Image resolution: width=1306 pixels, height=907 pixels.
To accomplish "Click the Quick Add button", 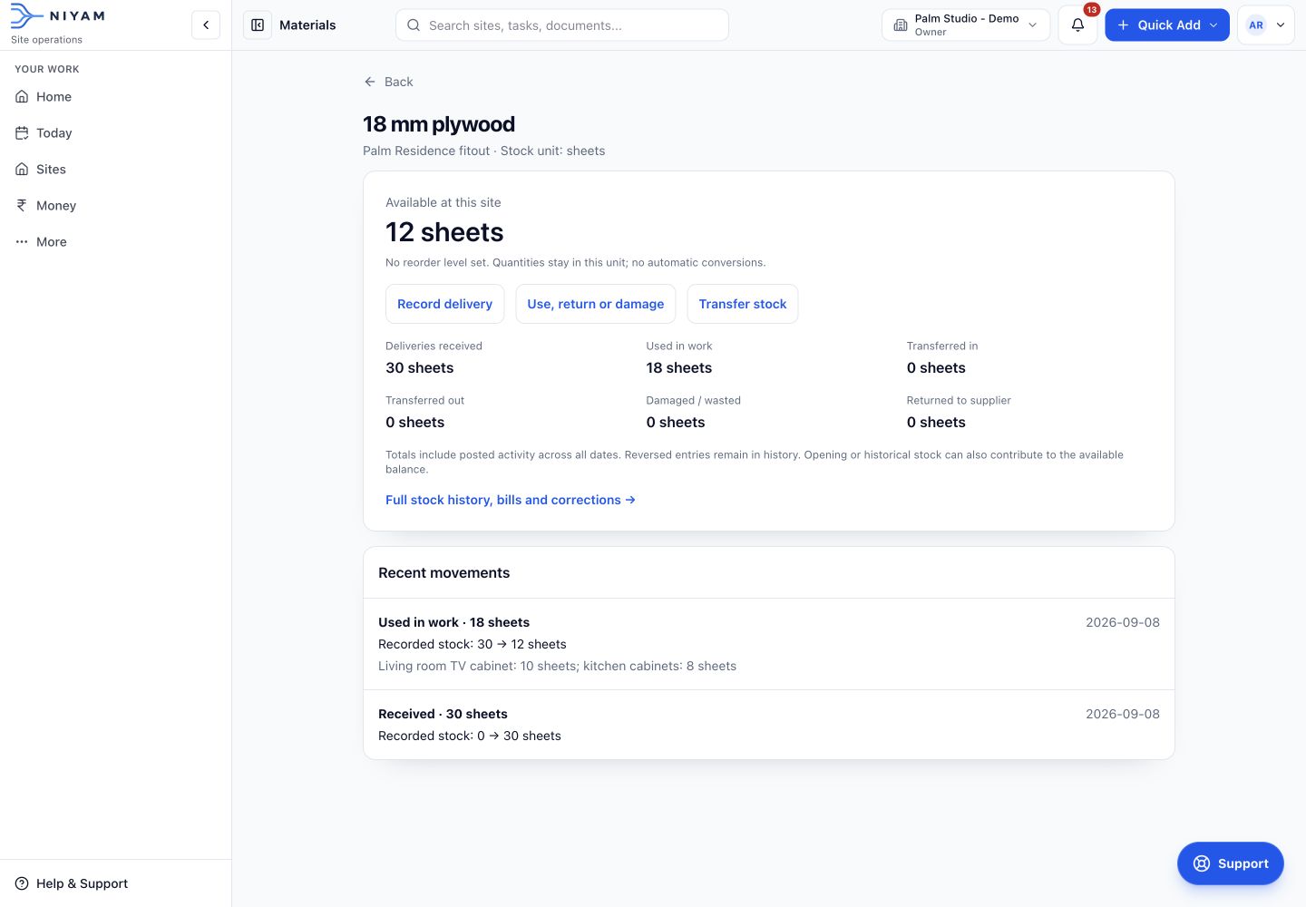I will coord(1166,25).
